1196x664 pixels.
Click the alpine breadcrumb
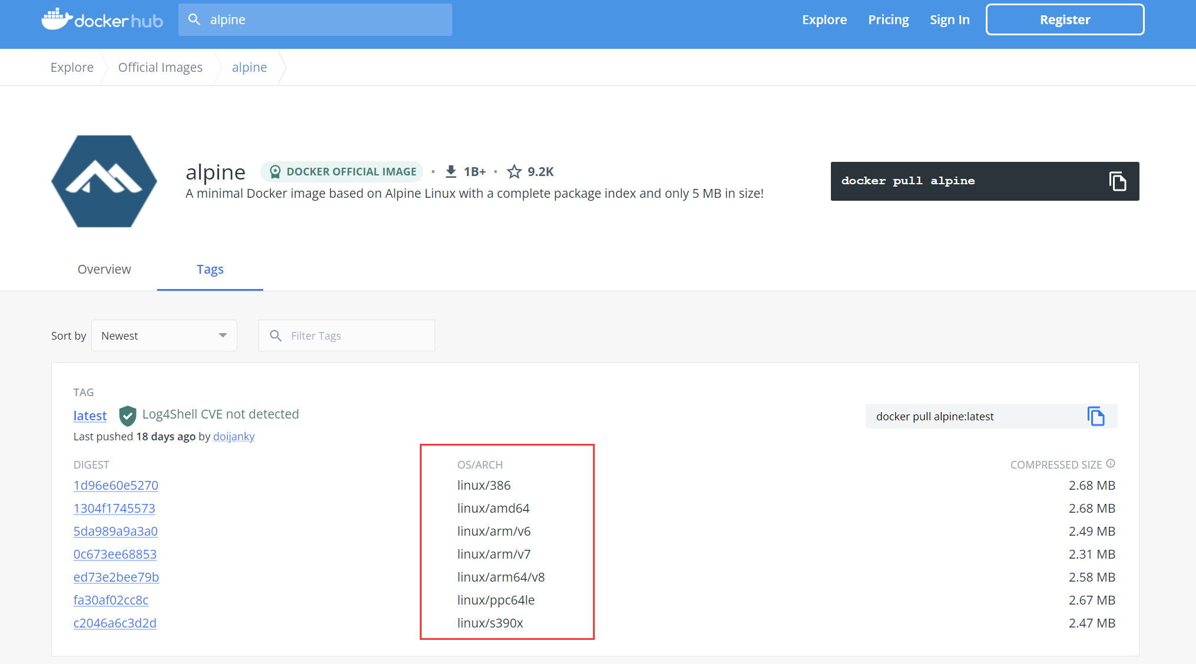[x=249, y=67]
